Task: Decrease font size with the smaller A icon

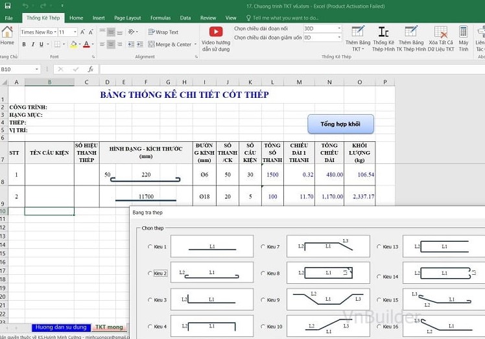Action: 91,32
